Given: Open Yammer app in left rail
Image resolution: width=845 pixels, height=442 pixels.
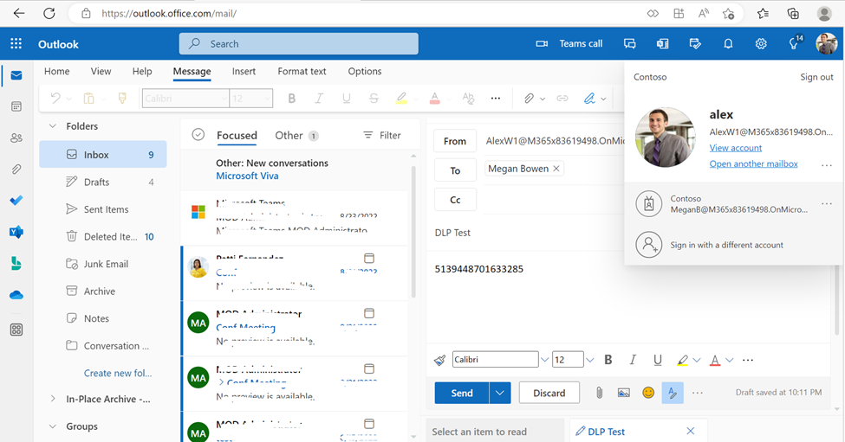Looking at the screenshot, I should pos(16,232).
